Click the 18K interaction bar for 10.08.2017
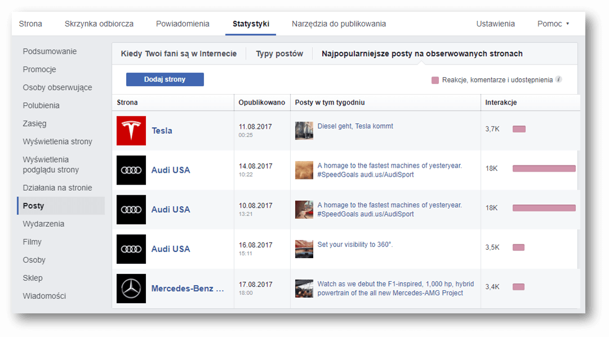The height and width of the screenshot is (337, 609). tap(544, 208)
